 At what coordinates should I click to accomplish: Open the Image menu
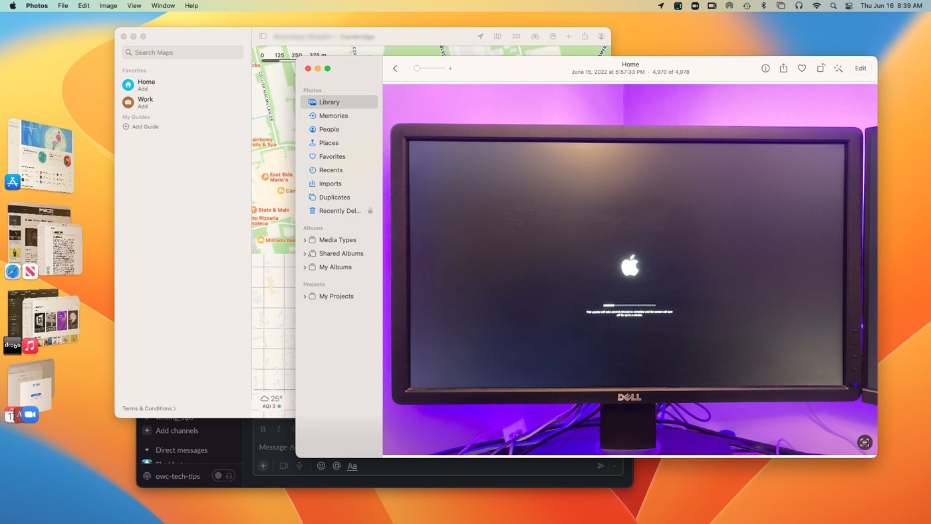coord(107,5)
